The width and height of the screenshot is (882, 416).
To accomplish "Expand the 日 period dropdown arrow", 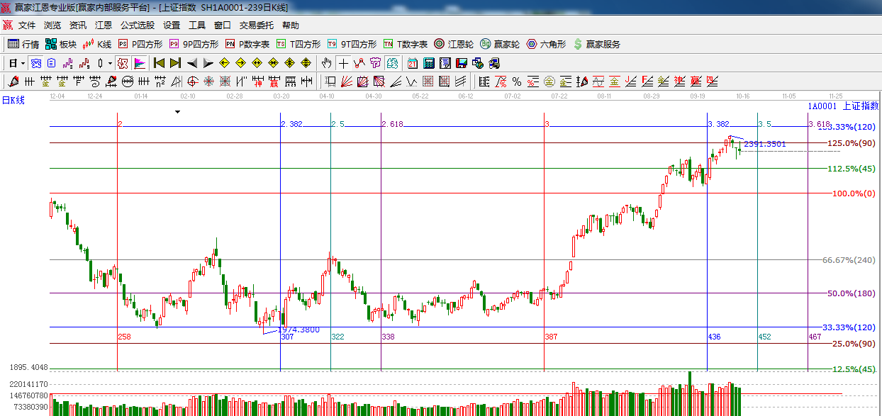I will (x=23, y=63).
